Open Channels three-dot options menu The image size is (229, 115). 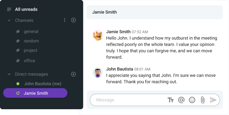[x=65, y=20]
